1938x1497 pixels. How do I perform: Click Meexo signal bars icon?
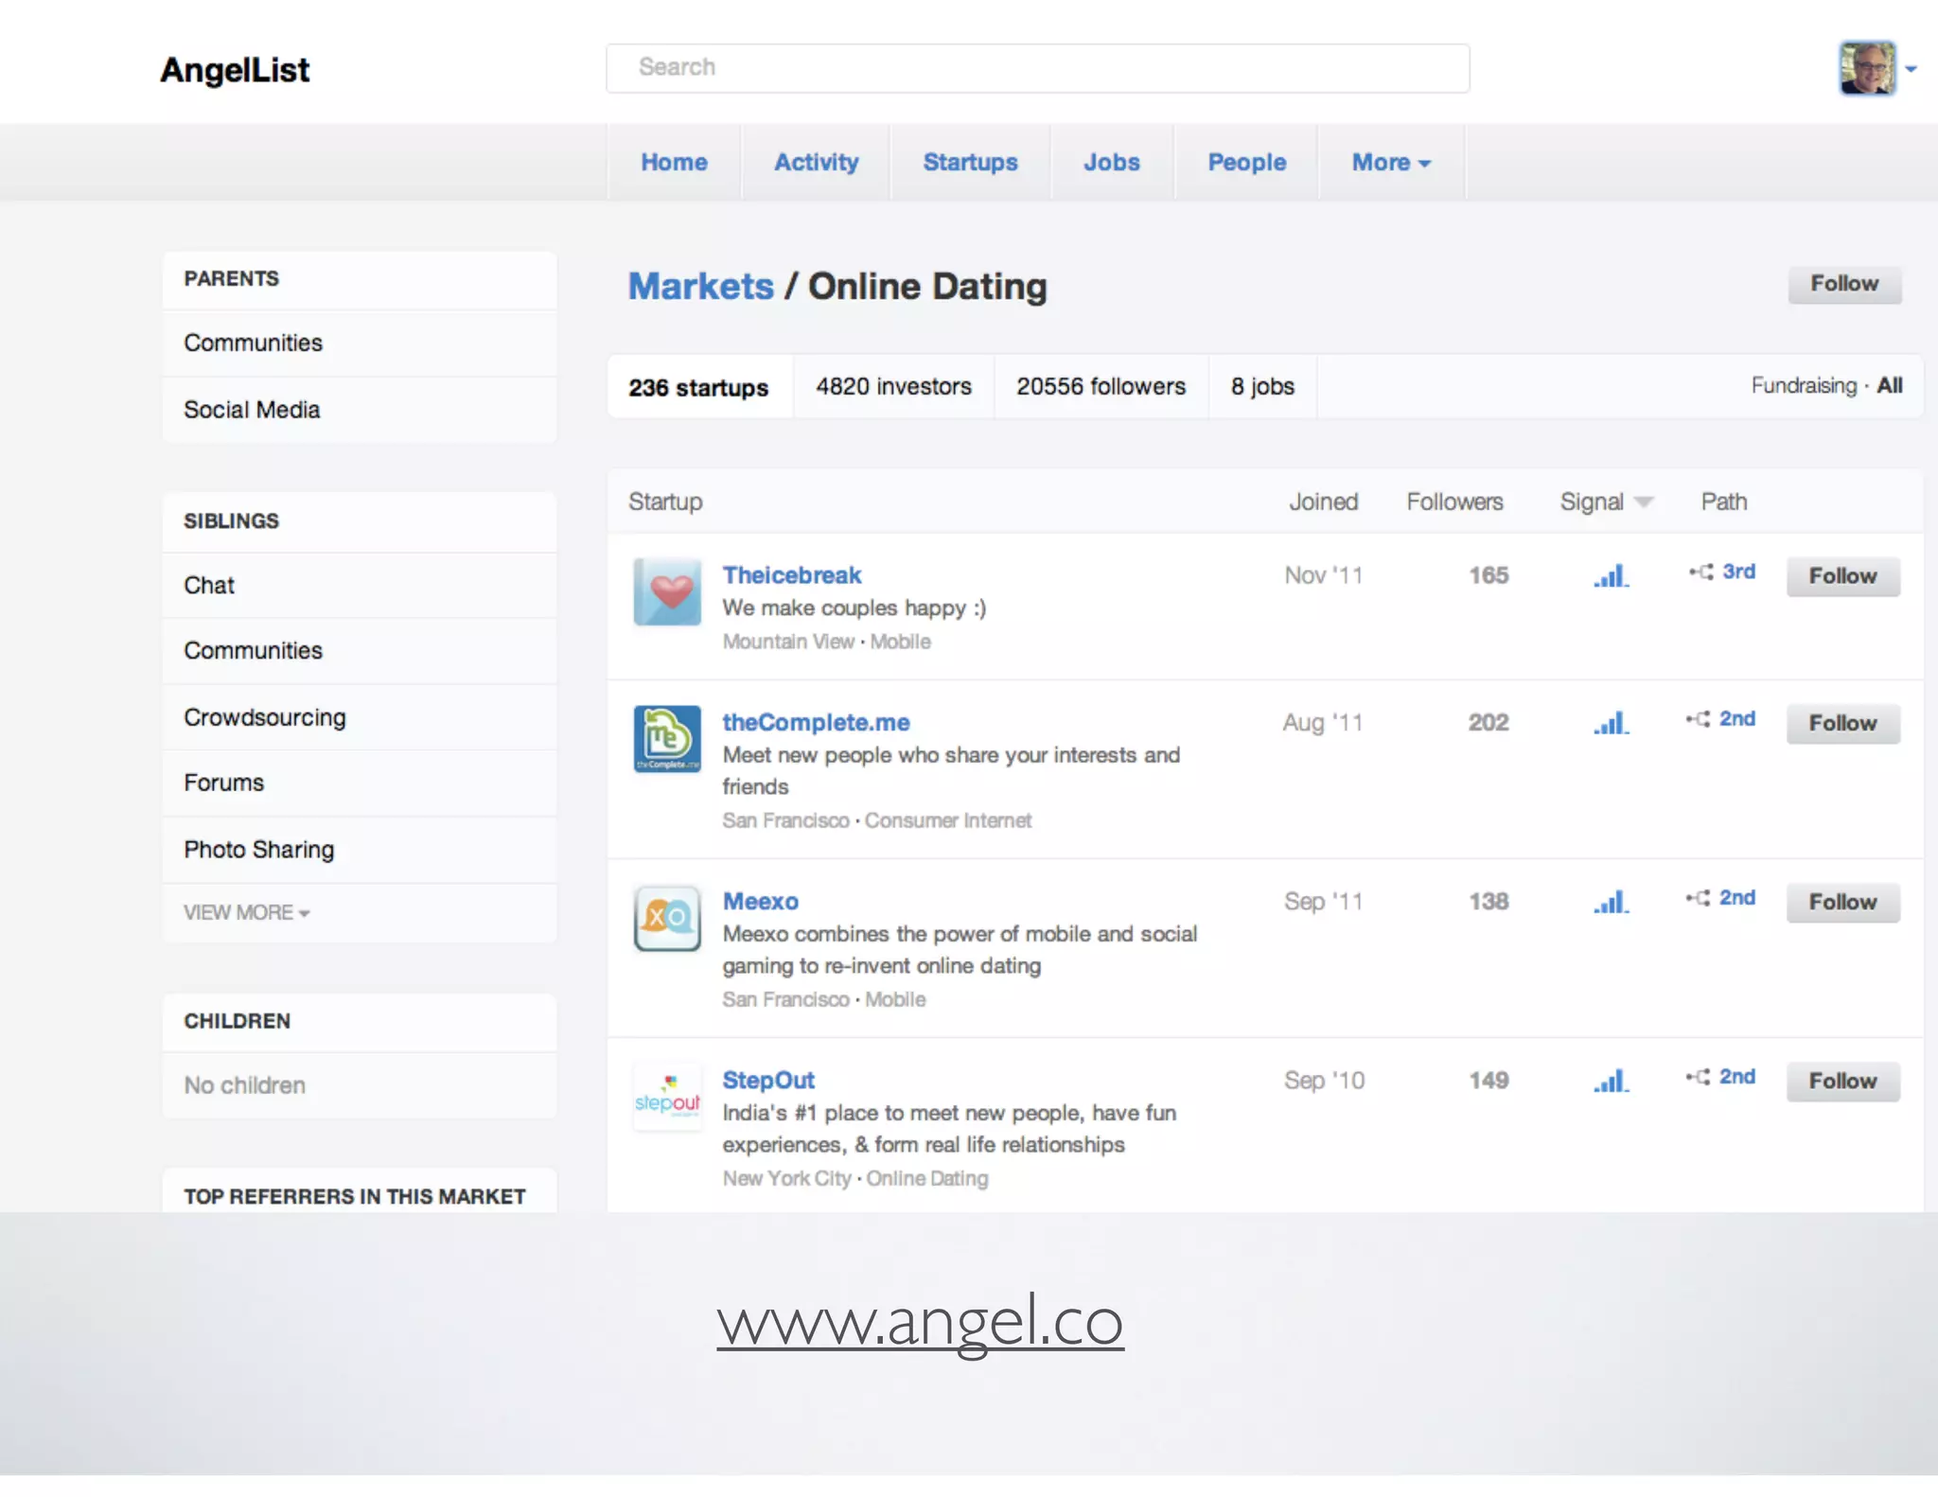(1611, 902)
